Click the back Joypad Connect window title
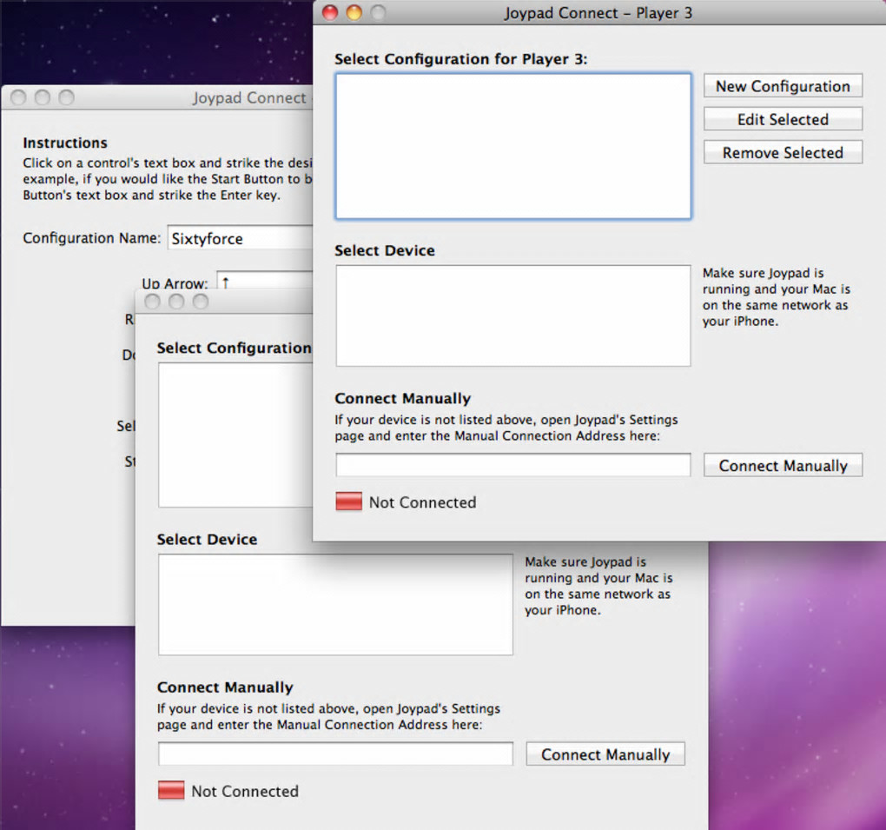The image size is (886, 830). click(249, 98)
